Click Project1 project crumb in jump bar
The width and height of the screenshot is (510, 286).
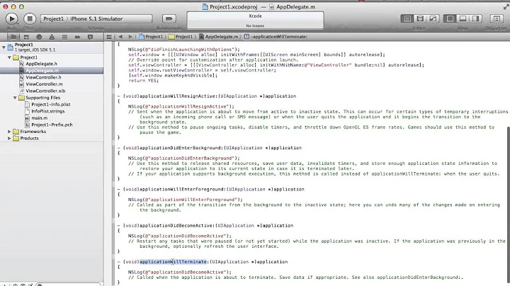coord(151,37)
